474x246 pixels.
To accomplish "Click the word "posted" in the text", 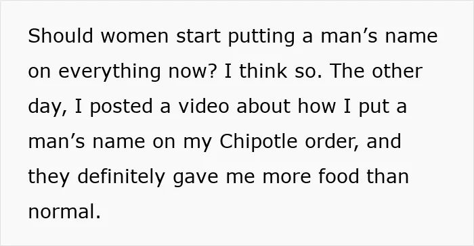I will (121, 107).
